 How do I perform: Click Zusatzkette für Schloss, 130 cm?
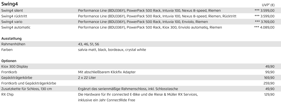[x=27, y=89]
